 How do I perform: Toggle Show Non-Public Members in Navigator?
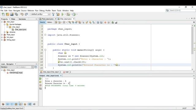click(16, 104)
